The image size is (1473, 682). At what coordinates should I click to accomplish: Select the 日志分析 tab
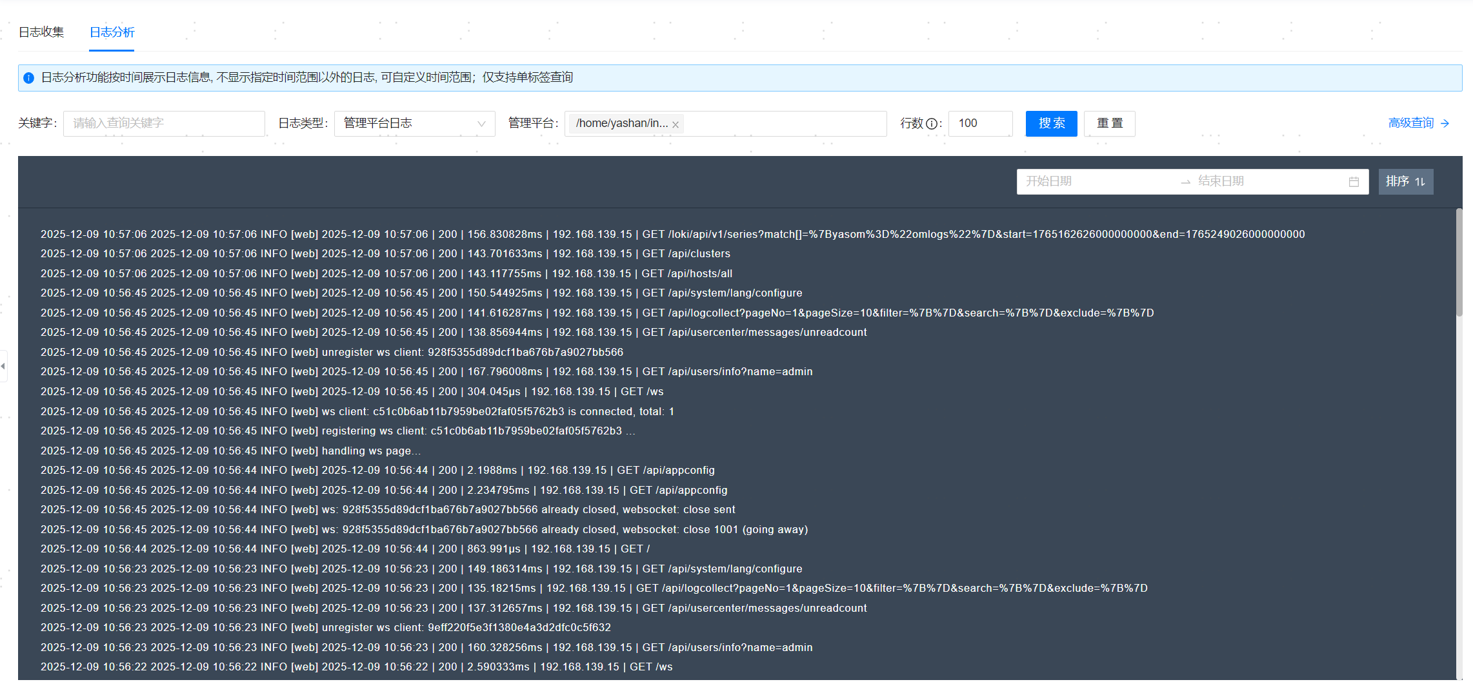tap(112, 32)
